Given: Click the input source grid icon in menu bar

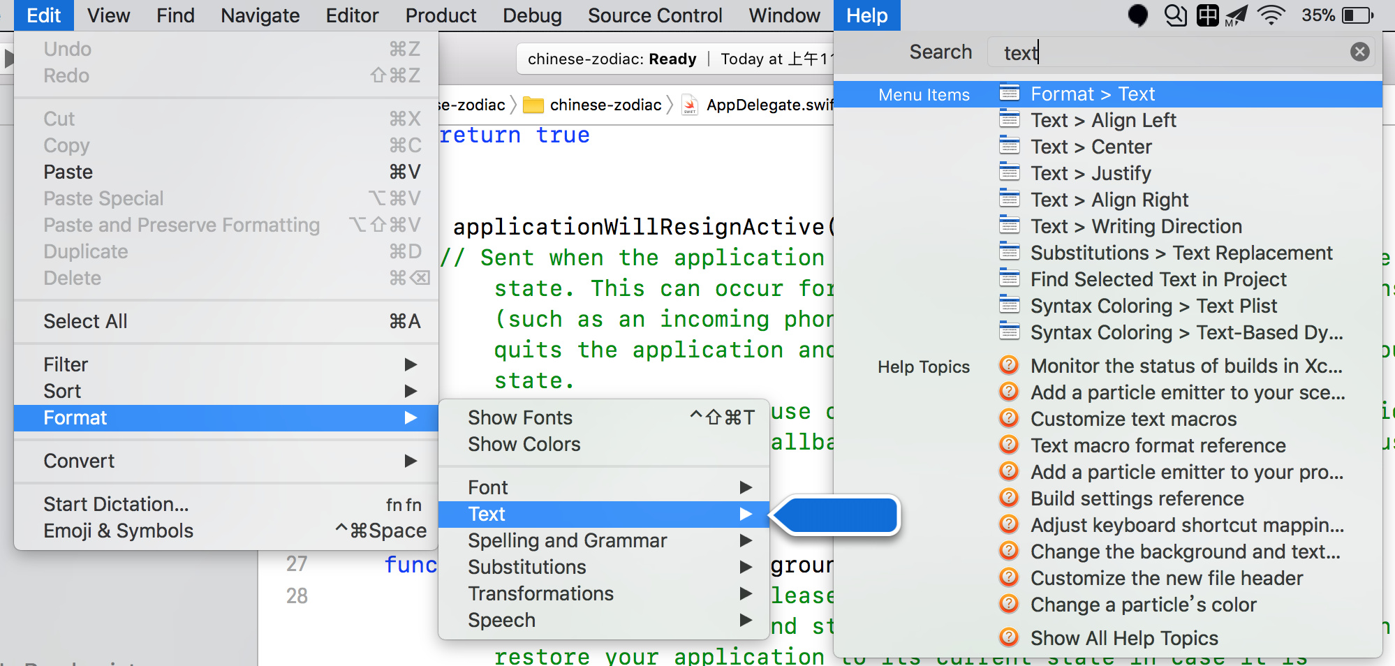Looking at the screenshot, I should click(x=1207, y=15).
